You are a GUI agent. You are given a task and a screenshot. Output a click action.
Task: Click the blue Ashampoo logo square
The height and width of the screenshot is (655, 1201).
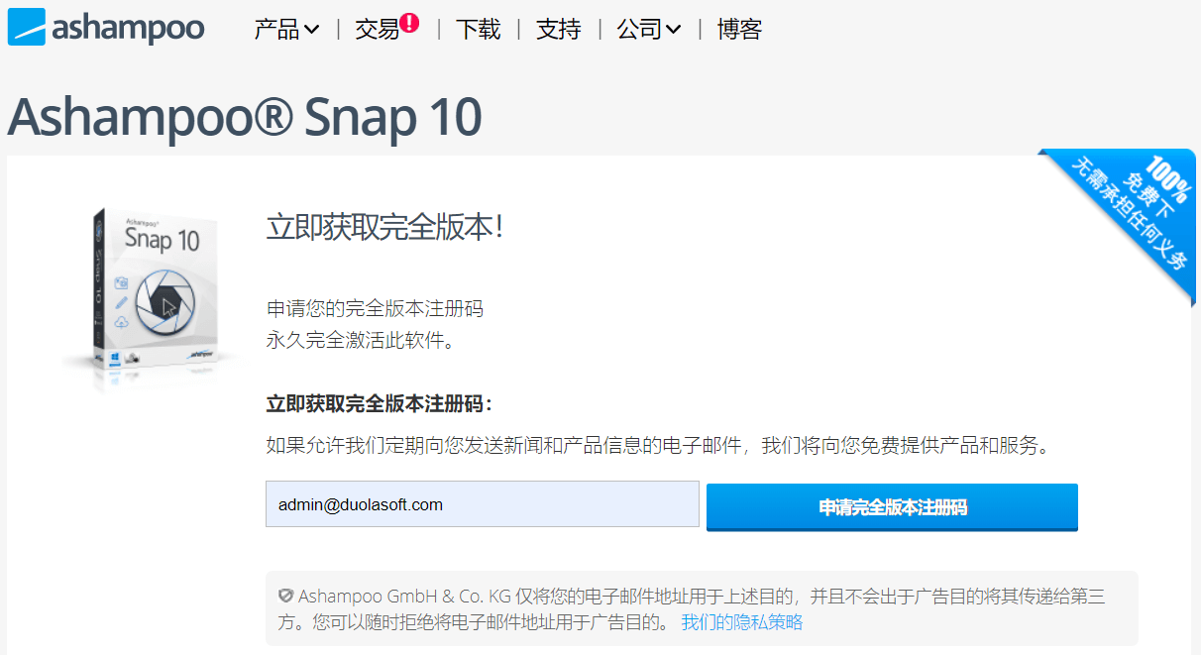[26, 27]
